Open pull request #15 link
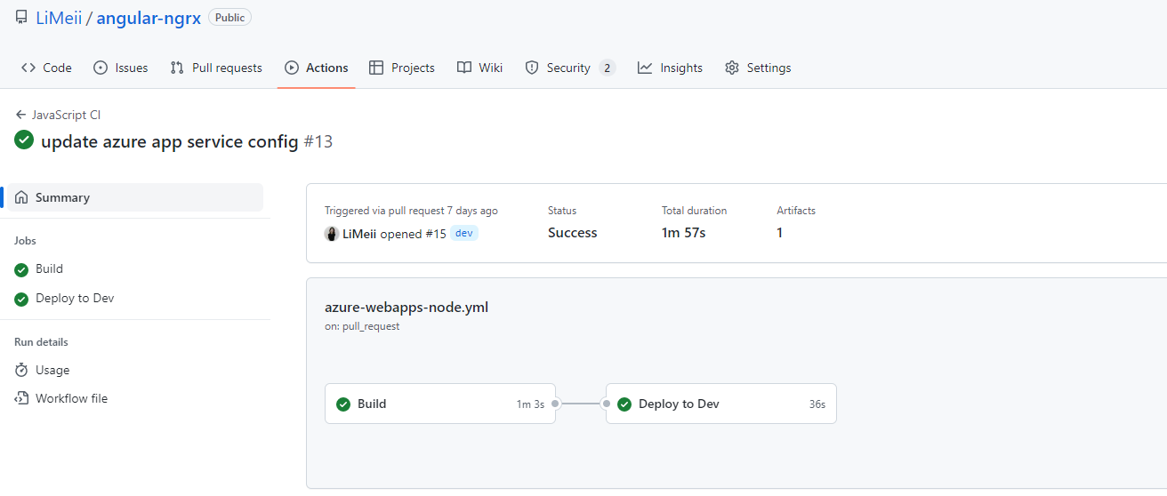1167x496 pixels. tap(435, 234)
